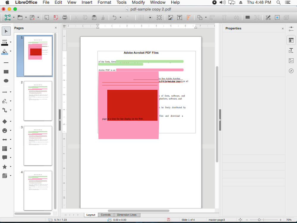Screen dimensions: 297x223
Task: Expand the Fill Color dropdown arrow
Action: click(11, 51)
